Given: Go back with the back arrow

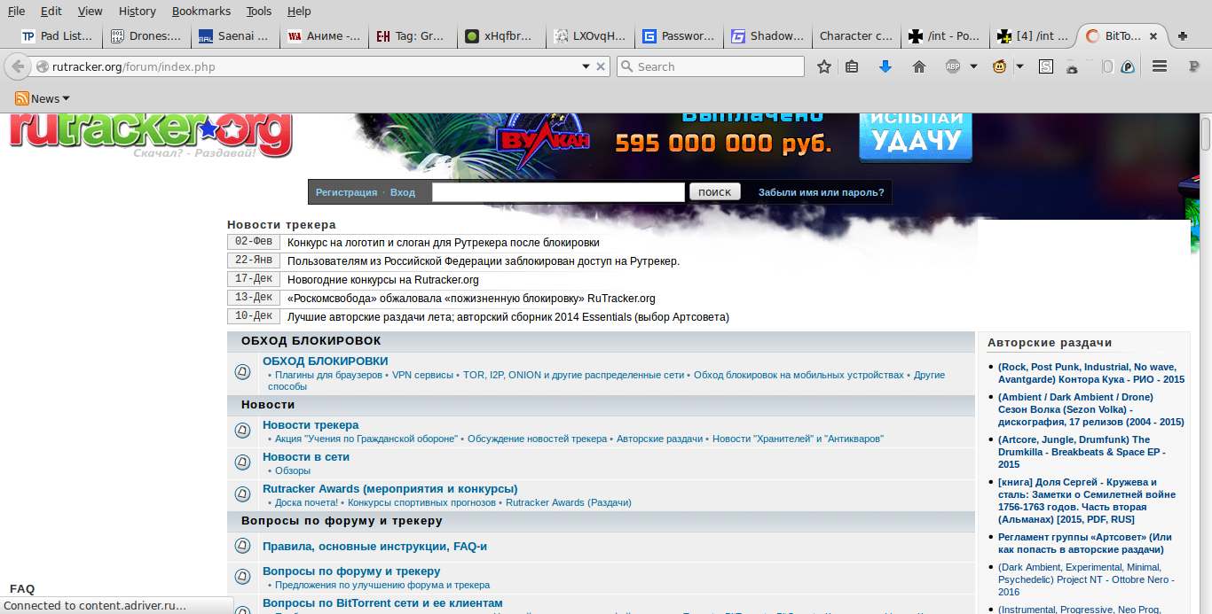Looking at the screenshot, I should pyautogui.click(x=17, y=66).
